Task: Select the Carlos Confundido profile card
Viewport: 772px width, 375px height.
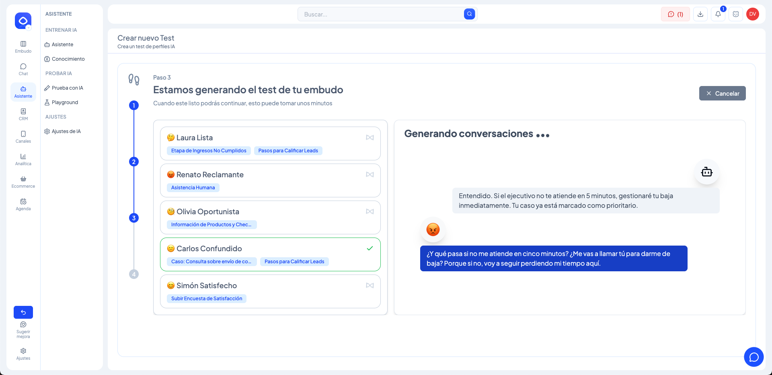Action: (270, 254)
